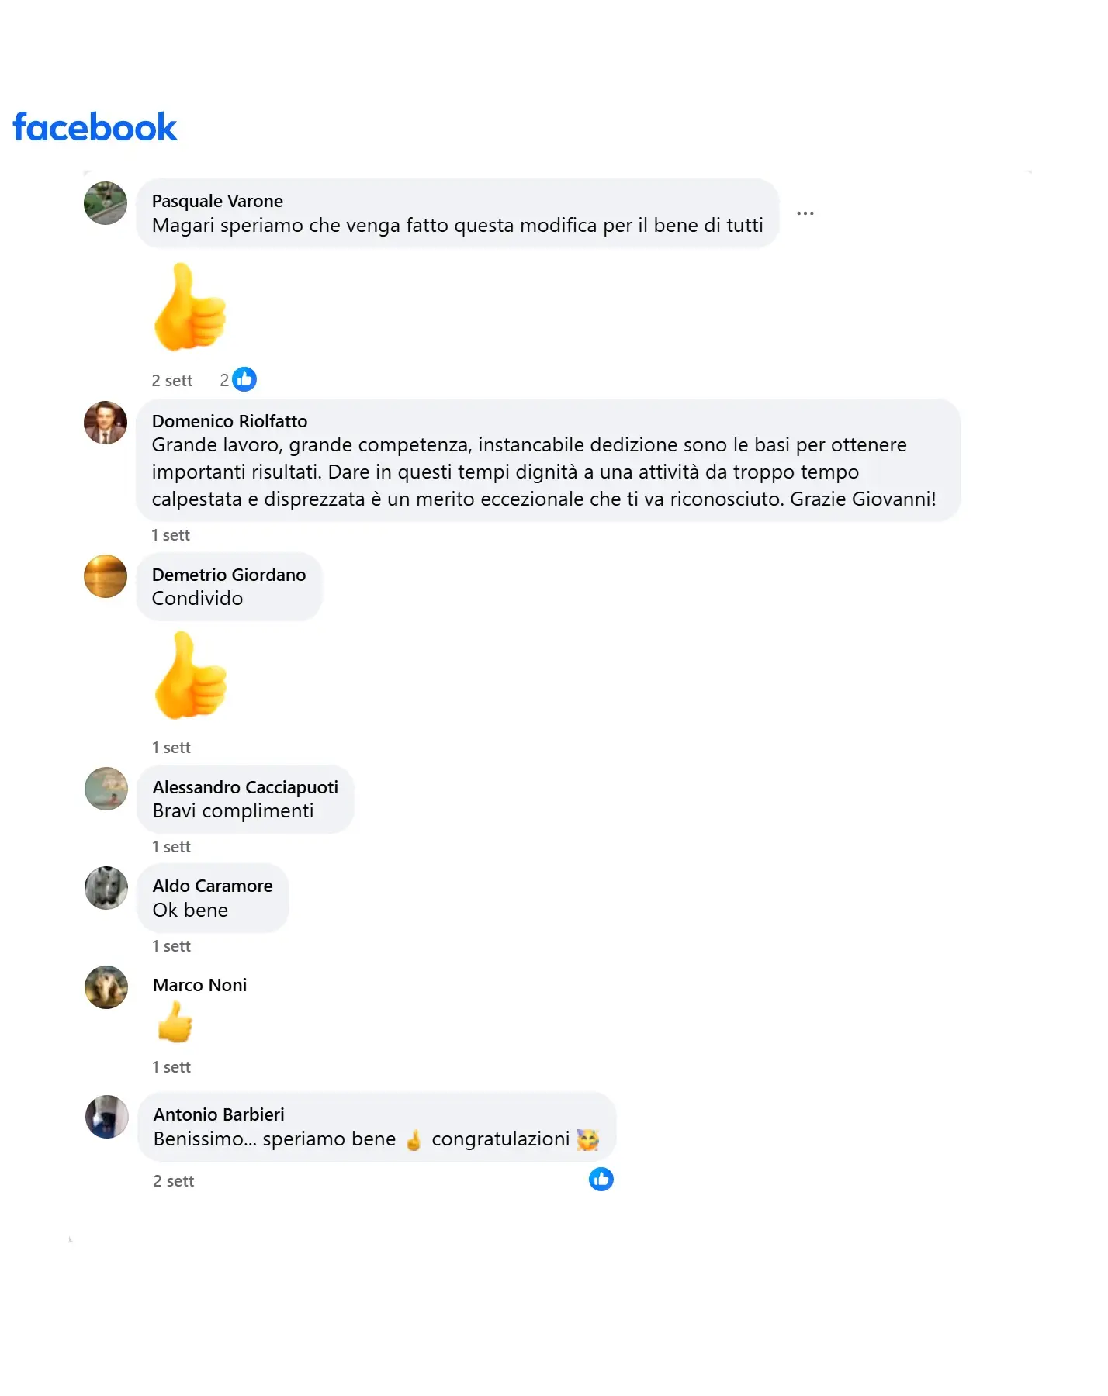Click "1 sett" timestamp under Aldo Caramore's comment
Screen dimensions: 1108x1396
(x=171, y=946)
